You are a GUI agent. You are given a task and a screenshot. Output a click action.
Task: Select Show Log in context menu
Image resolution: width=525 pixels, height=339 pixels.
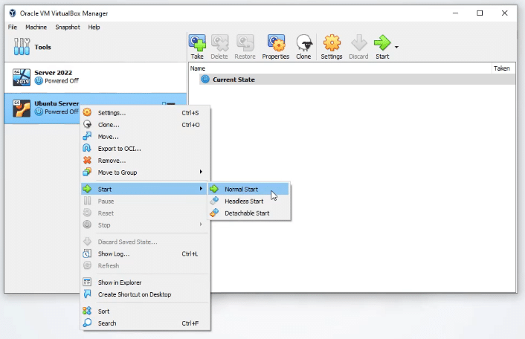pyautogui.click(x=114, y=254)
